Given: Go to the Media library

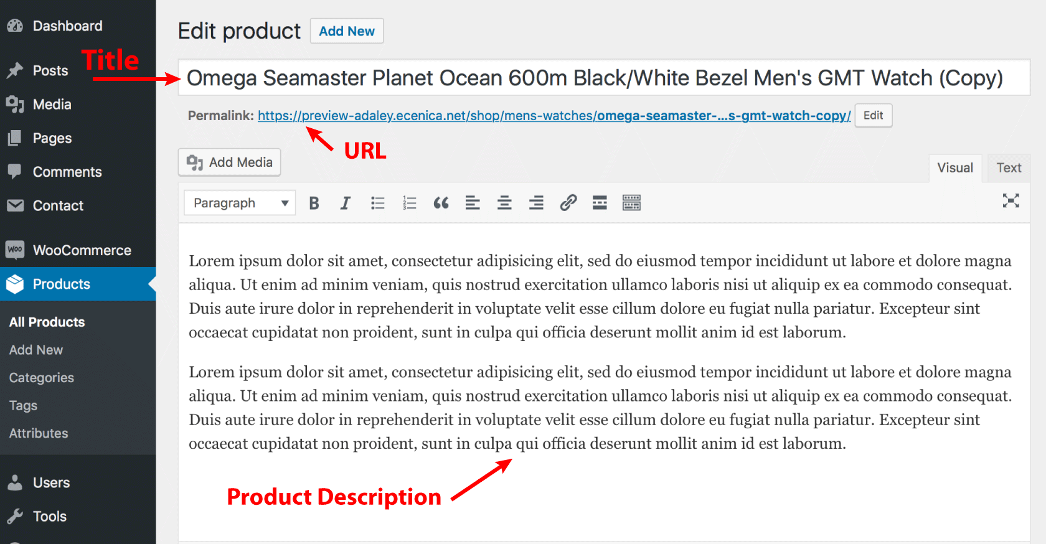Looking at the screenshot, I should click(78, 105).
